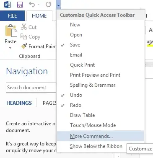This screenshot has width=153, height=158.
Task: Enable Touch/Mouse Mode option
Action: (101, 125)
